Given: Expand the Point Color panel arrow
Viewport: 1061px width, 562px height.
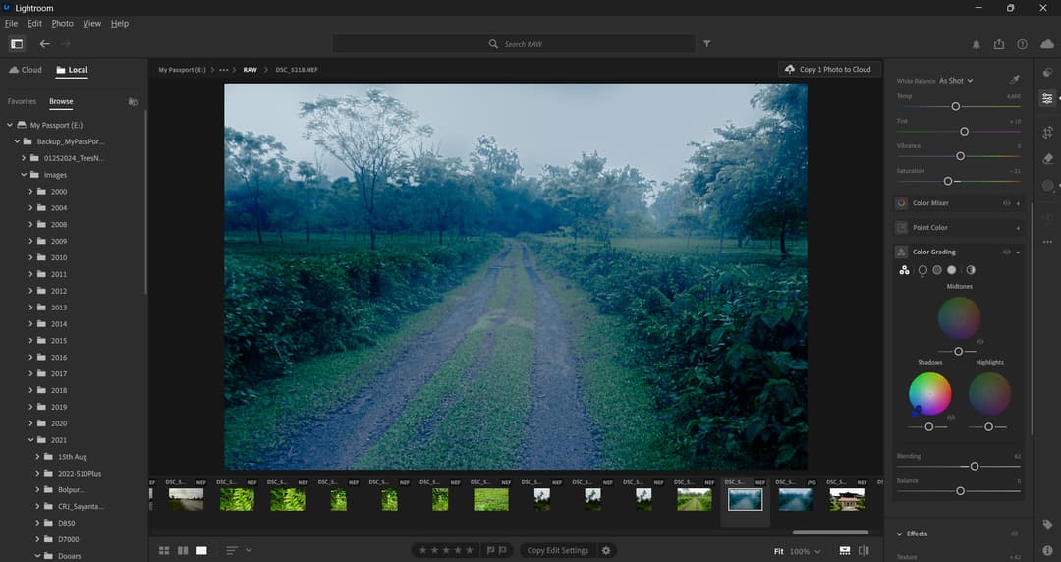Looking at the screenshot, I should [x=1018, y=228].
